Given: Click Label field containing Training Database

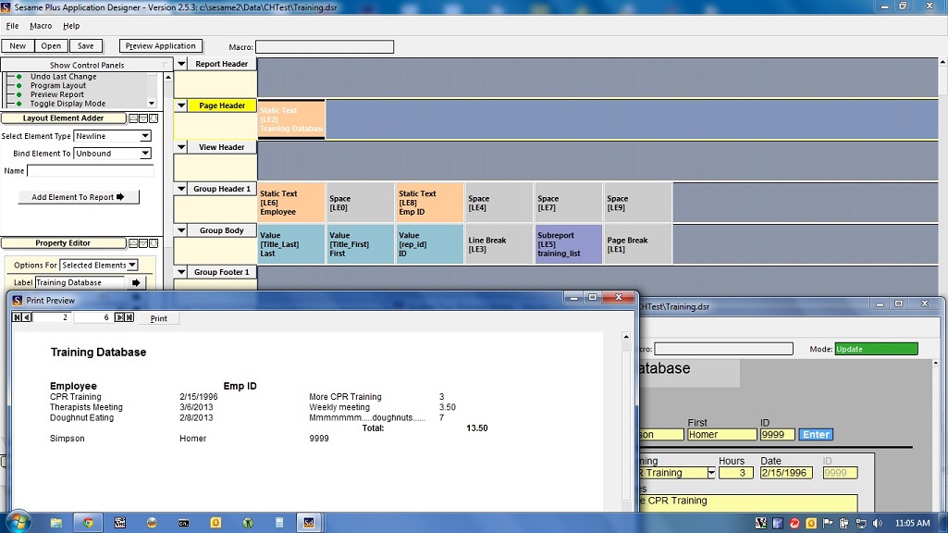Looking at the screenshot, I should coord(80,282).
